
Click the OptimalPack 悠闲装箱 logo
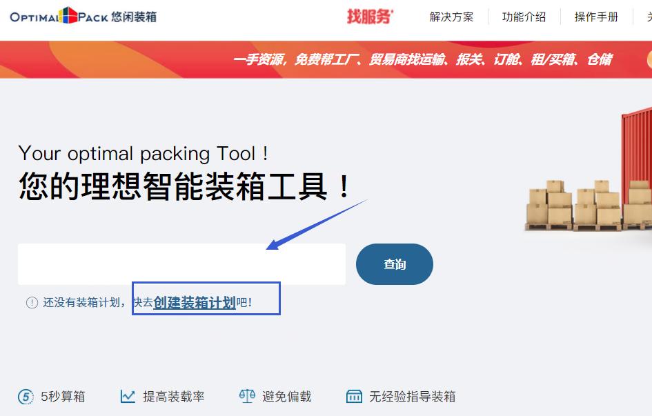pos(83,16)
